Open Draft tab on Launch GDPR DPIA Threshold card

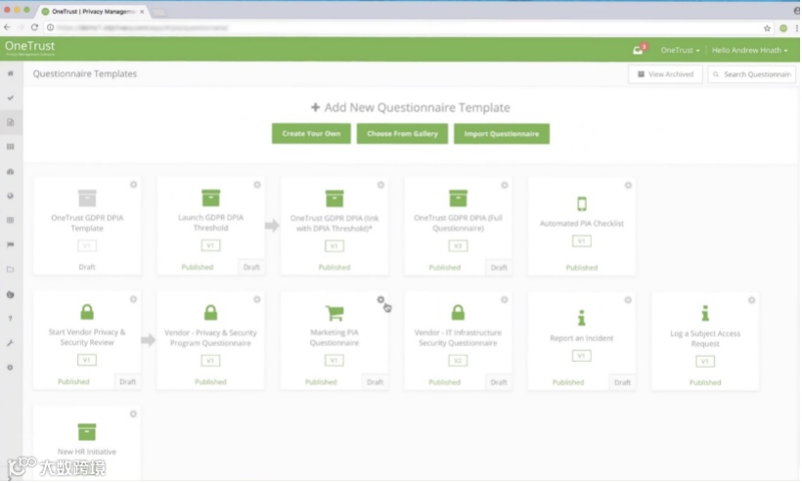(x=251, y=267)
